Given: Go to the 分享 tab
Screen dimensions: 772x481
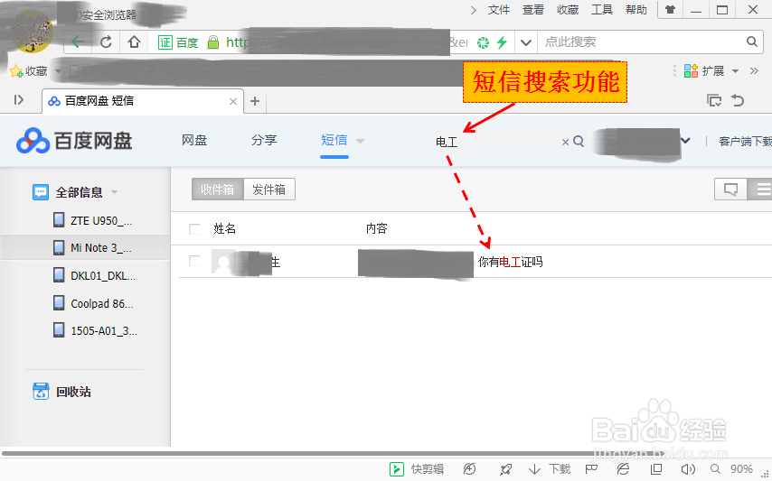Looking at the screenshot, I should point(264,141).
